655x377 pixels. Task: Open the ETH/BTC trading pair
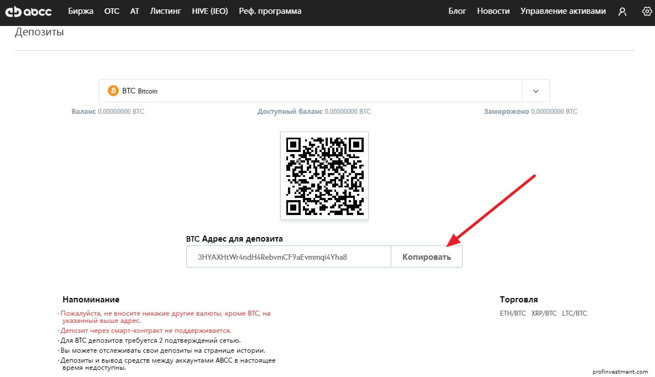click(x=512, y=313)
